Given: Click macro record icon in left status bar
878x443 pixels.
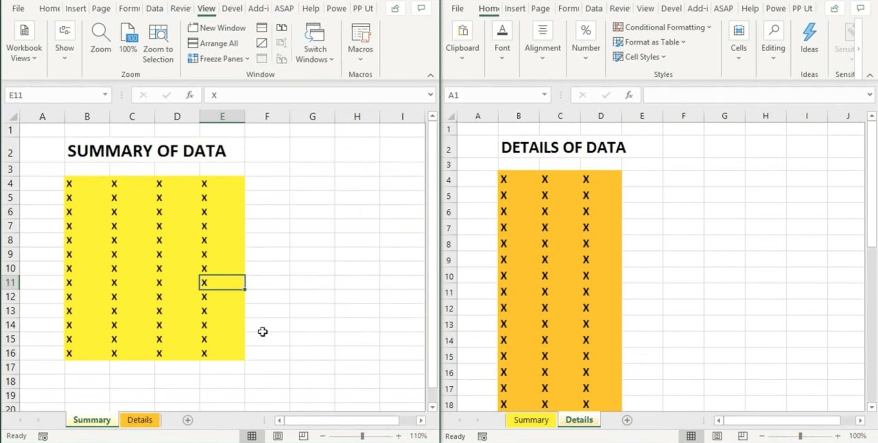Looking at the screenshot, I should (43, 436).
